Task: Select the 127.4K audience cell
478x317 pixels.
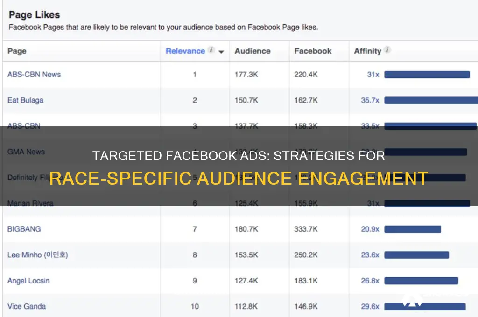Action: tap(246, 281)
